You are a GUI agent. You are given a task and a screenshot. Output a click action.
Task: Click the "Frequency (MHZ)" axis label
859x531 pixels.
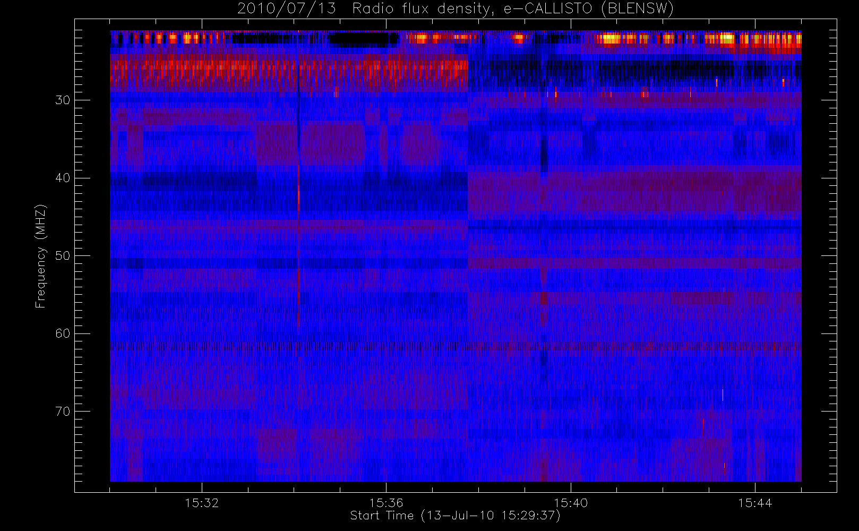(41, 256)
